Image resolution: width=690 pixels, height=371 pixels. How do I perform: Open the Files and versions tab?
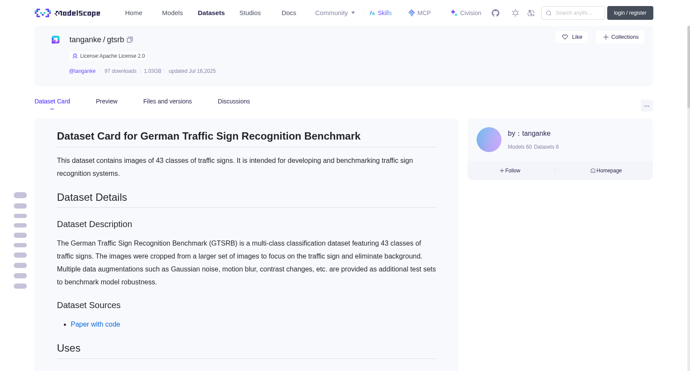[167, 101]
